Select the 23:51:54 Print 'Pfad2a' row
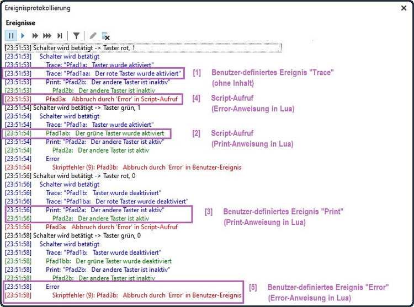Viewport: 414px width, 307px height. click(84, 142)
